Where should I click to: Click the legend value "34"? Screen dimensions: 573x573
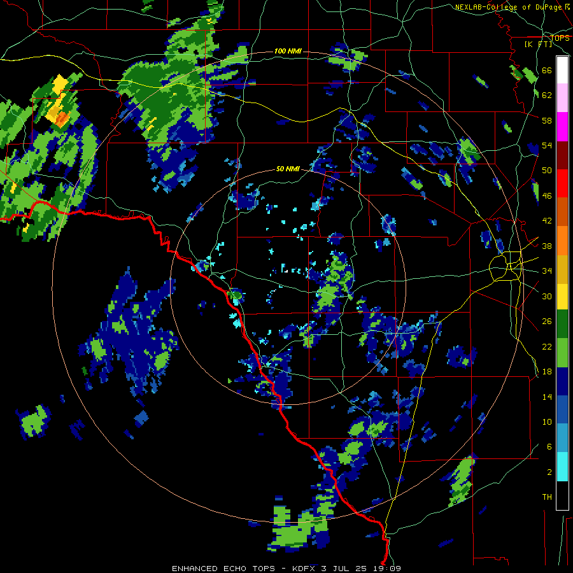click(547, 271)
